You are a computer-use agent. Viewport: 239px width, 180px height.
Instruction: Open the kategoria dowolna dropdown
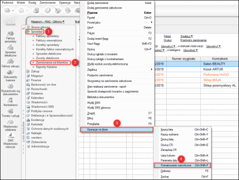(x=190, y=50)
